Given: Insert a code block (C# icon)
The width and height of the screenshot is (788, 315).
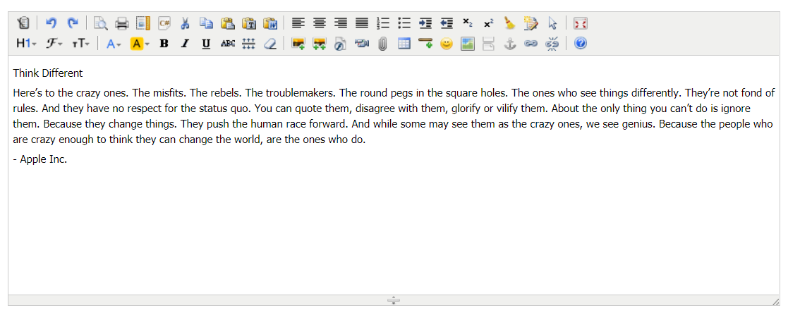Looking at the screenshot, I should point(164,23).
